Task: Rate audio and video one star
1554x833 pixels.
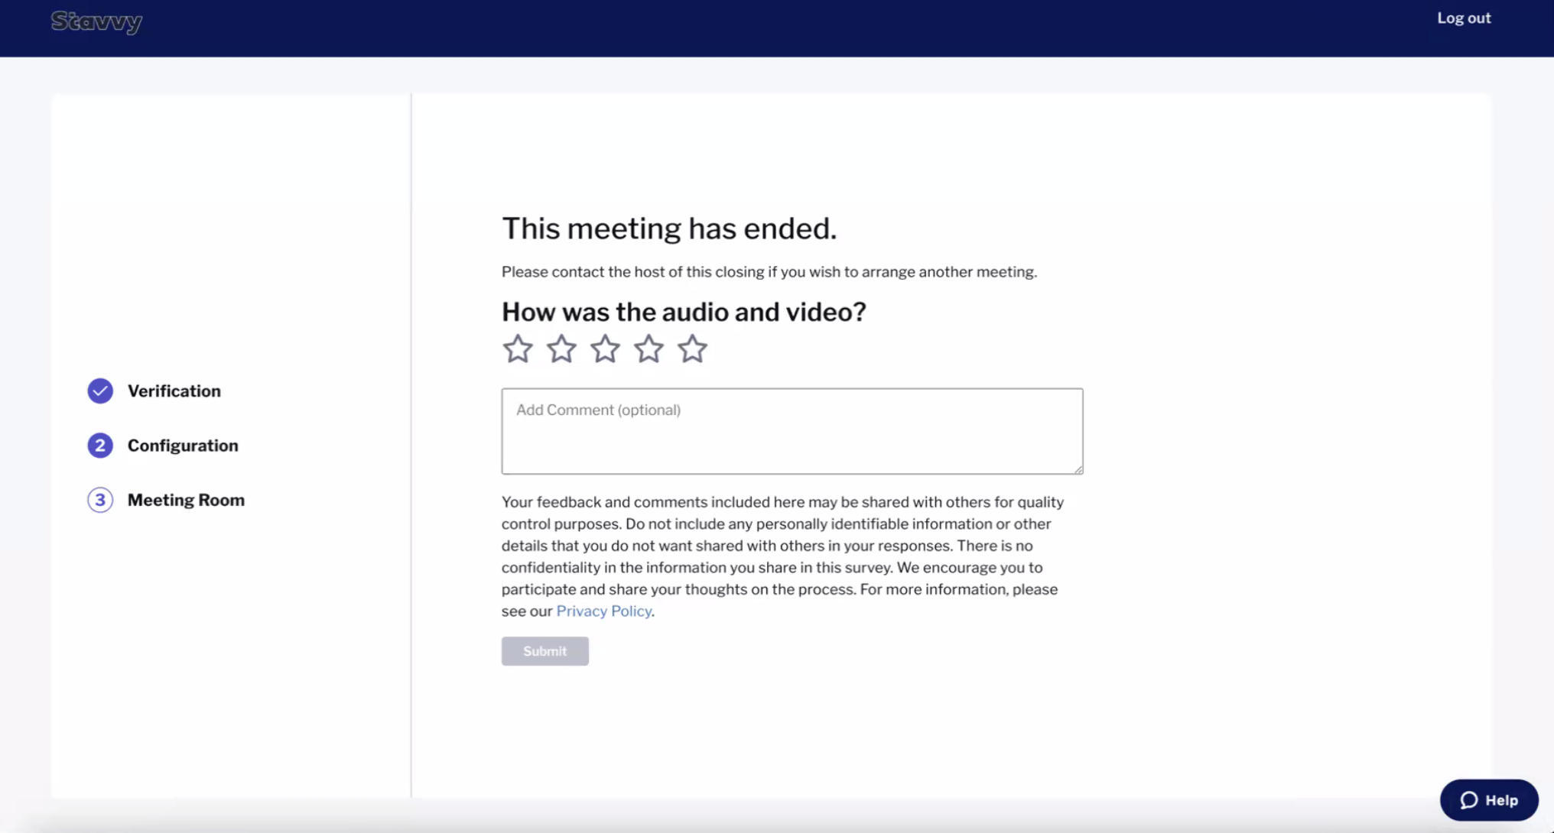Action: pos(518,348)
